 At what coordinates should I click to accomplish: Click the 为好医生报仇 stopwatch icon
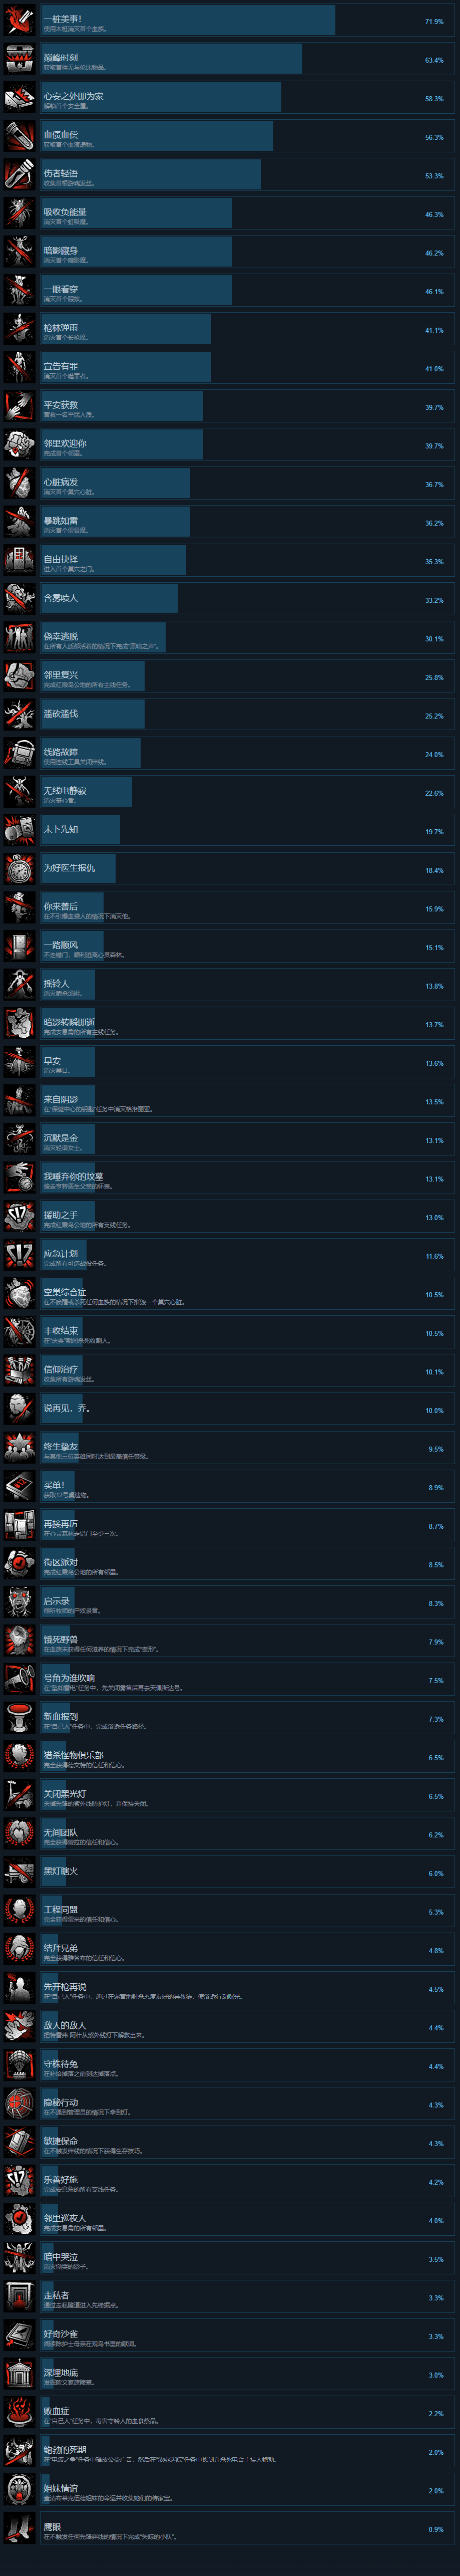[x=20, y=870]
